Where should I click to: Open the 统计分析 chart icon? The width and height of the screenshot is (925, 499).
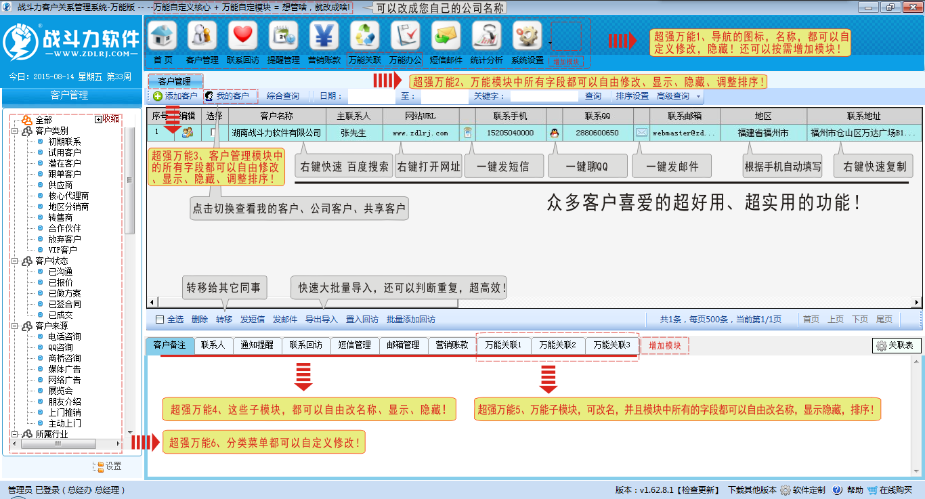[487, 35]
